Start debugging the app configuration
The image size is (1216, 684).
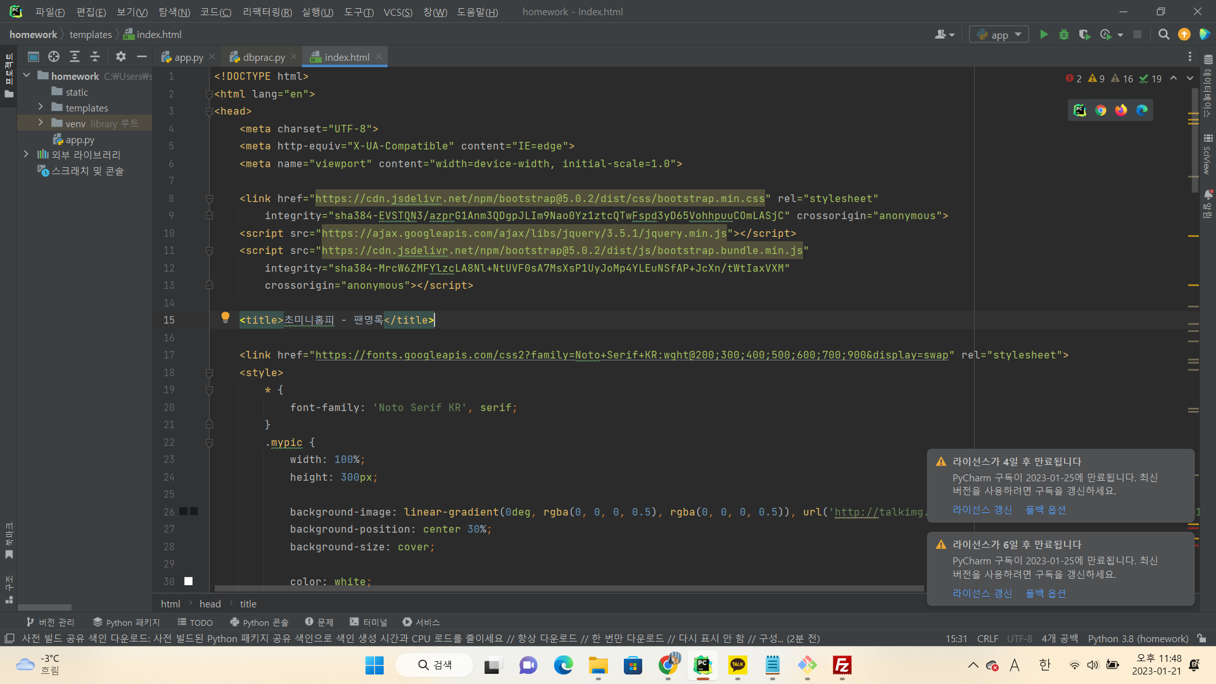(1064, 35)
